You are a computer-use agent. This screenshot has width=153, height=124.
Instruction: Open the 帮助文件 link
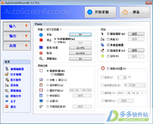coord(16,96)
